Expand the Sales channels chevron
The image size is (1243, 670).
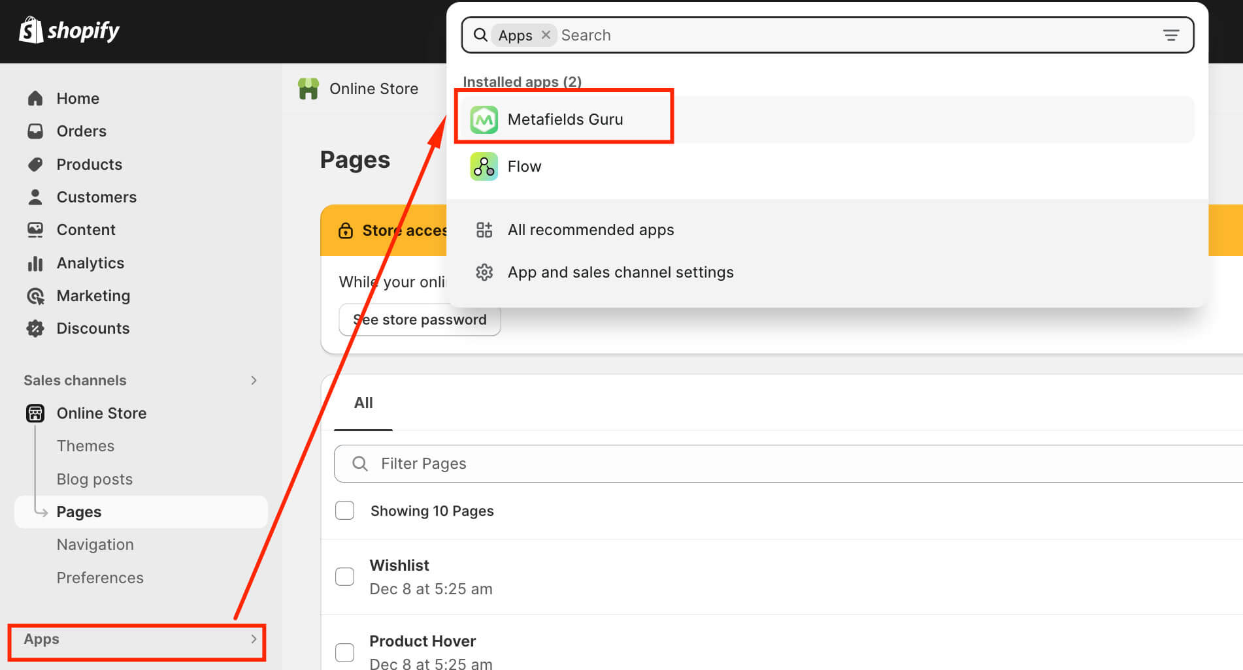[x=254, y=381]
